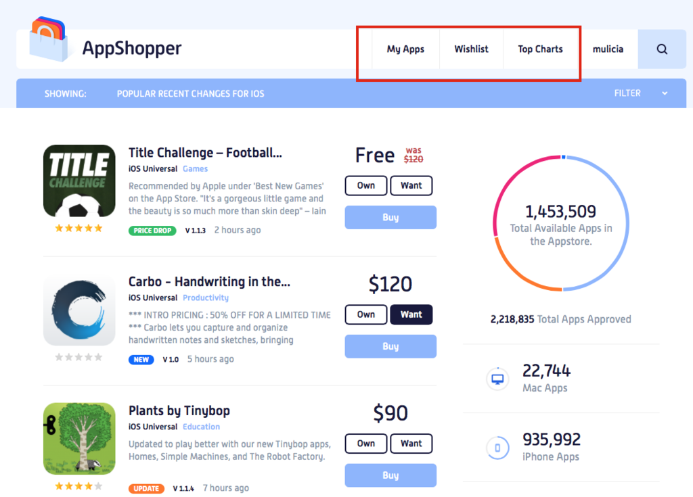
Task: Open the Wishlist tab
Action: click(471, 49)
